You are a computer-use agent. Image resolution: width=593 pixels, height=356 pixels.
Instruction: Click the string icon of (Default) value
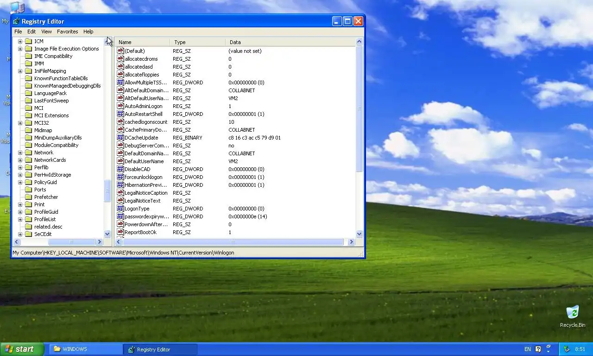tap(120, 51)
